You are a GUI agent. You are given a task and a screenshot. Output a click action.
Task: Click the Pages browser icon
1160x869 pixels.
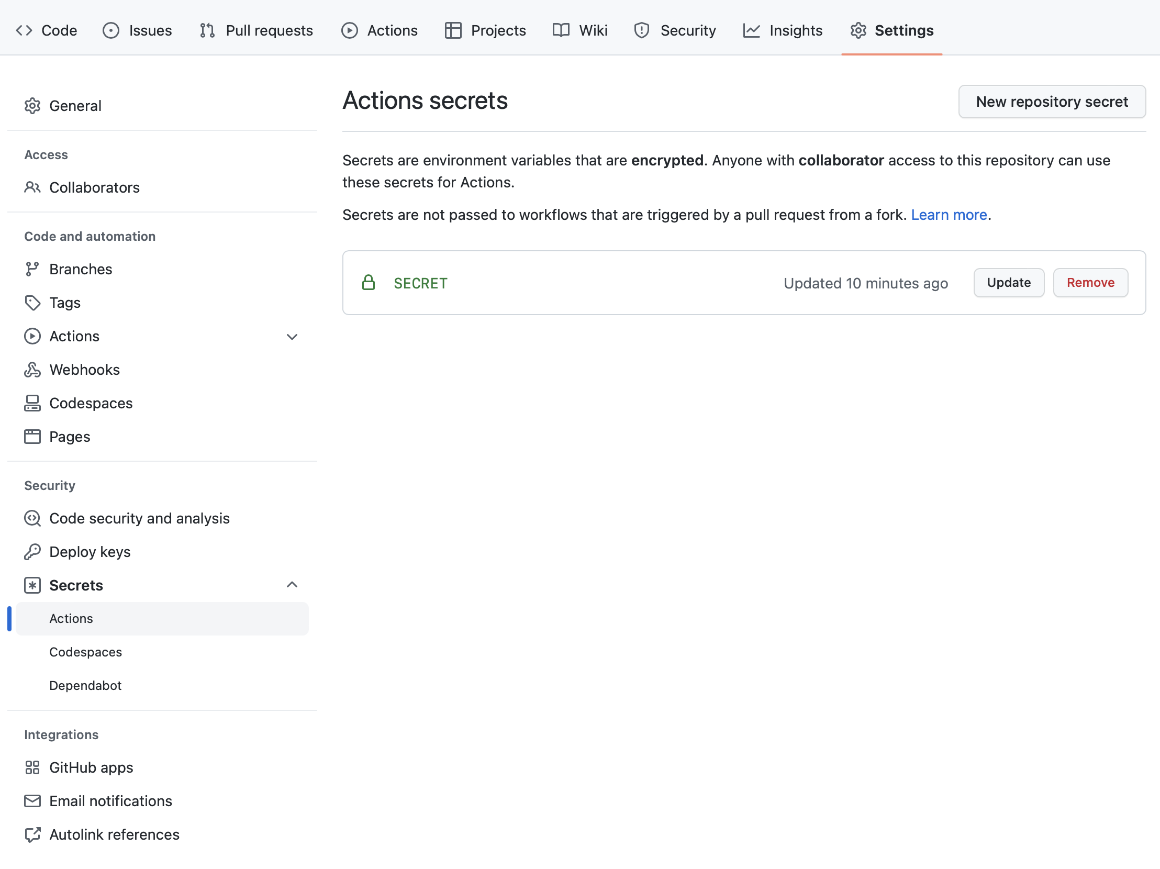[32, 437]
